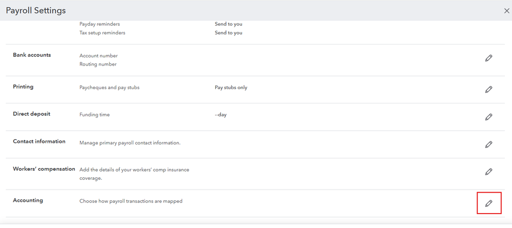512x228 pixels.
Task: Click the Payroll Settings title
Action: tap(35, 10)
